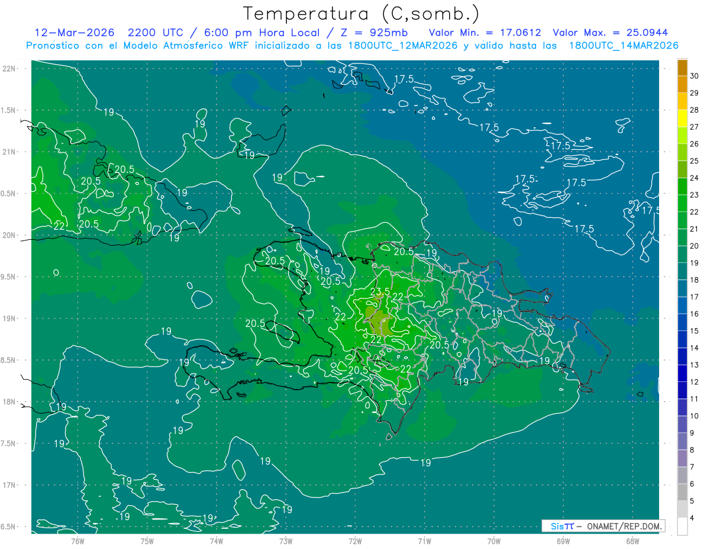Click the '21N' latitude axis label

(x=10, y=152)
